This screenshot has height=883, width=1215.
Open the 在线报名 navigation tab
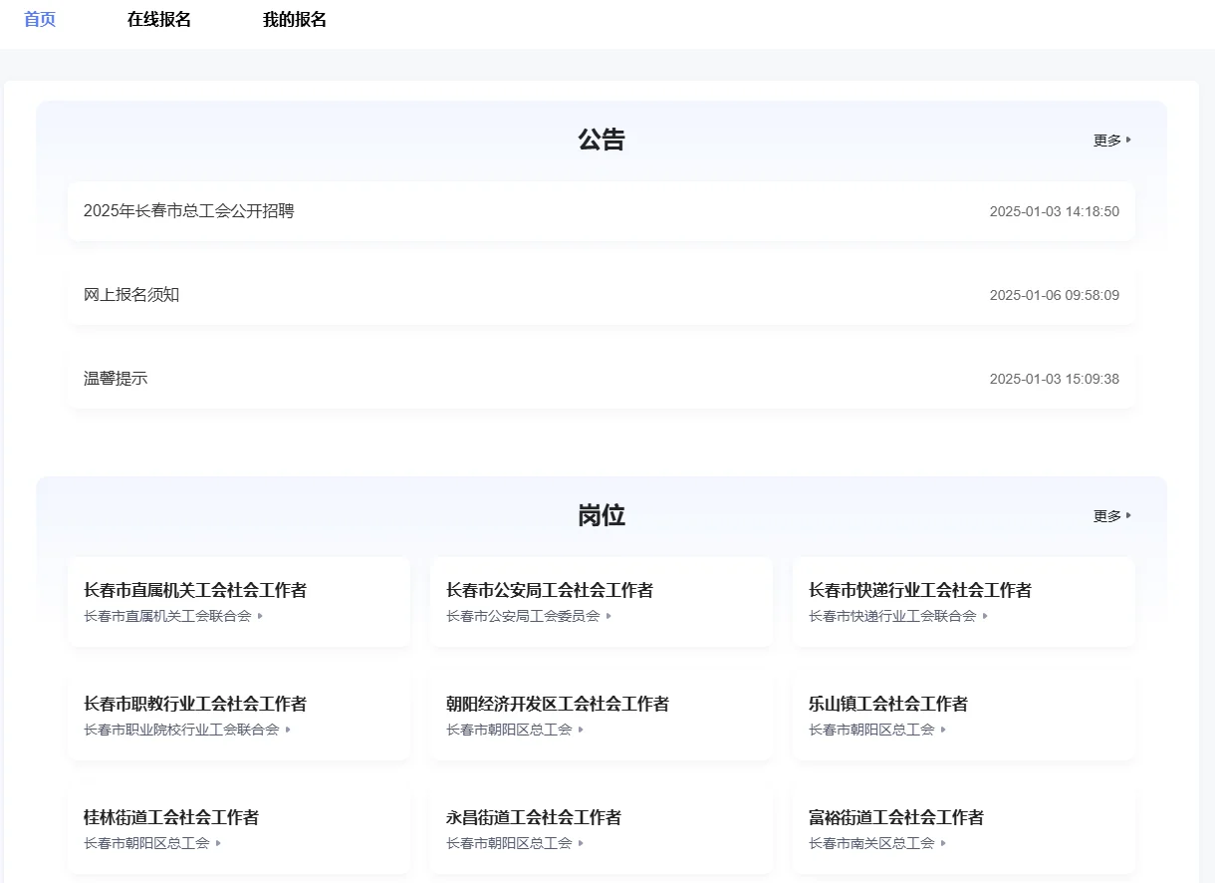click(x=158, y=18)
